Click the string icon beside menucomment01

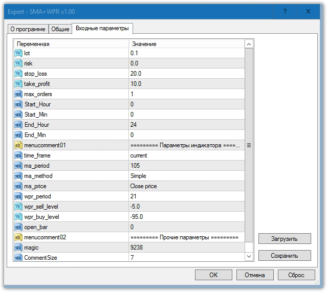[18, 145]
